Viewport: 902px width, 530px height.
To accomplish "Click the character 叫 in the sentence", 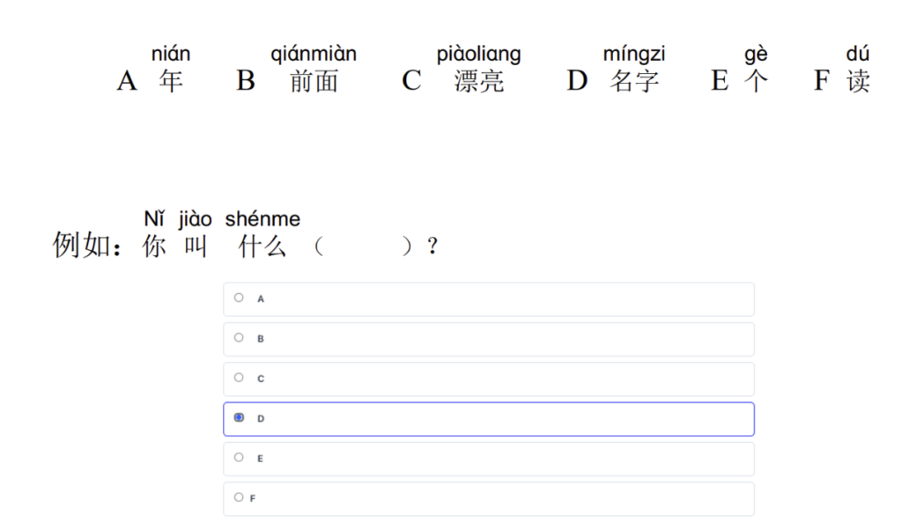I will 195,247.
